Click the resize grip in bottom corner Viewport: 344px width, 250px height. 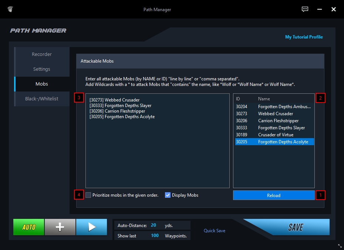tap(340, 246)
